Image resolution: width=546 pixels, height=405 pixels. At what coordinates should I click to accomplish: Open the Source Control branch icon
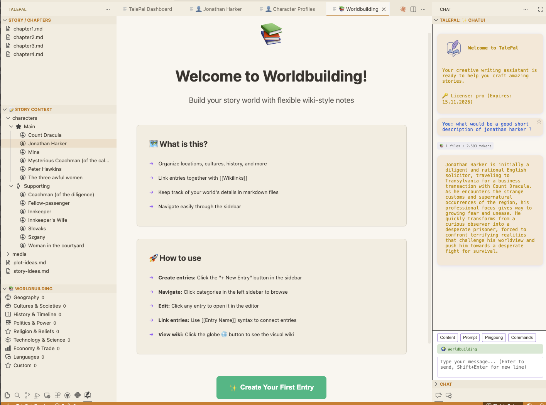tap(27, 395)
